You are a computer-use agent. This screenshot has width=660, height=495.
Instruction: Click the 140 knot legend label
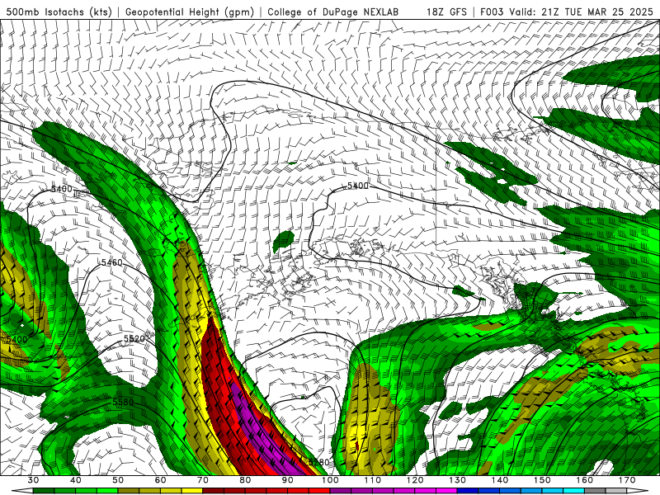pos(500,480)
